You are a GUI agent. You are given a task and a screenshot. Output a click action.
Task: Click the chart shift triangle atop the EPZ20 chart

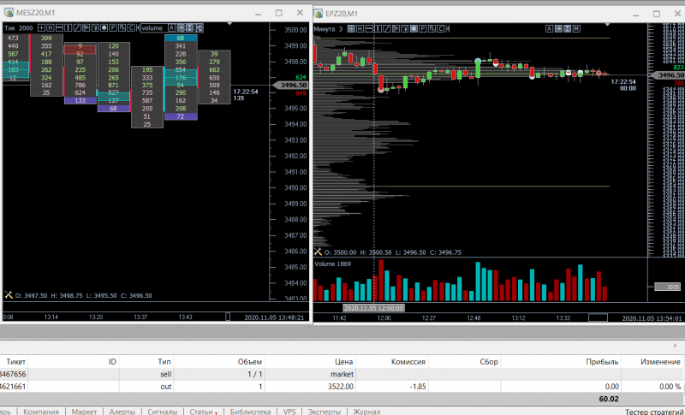(607, 25)
